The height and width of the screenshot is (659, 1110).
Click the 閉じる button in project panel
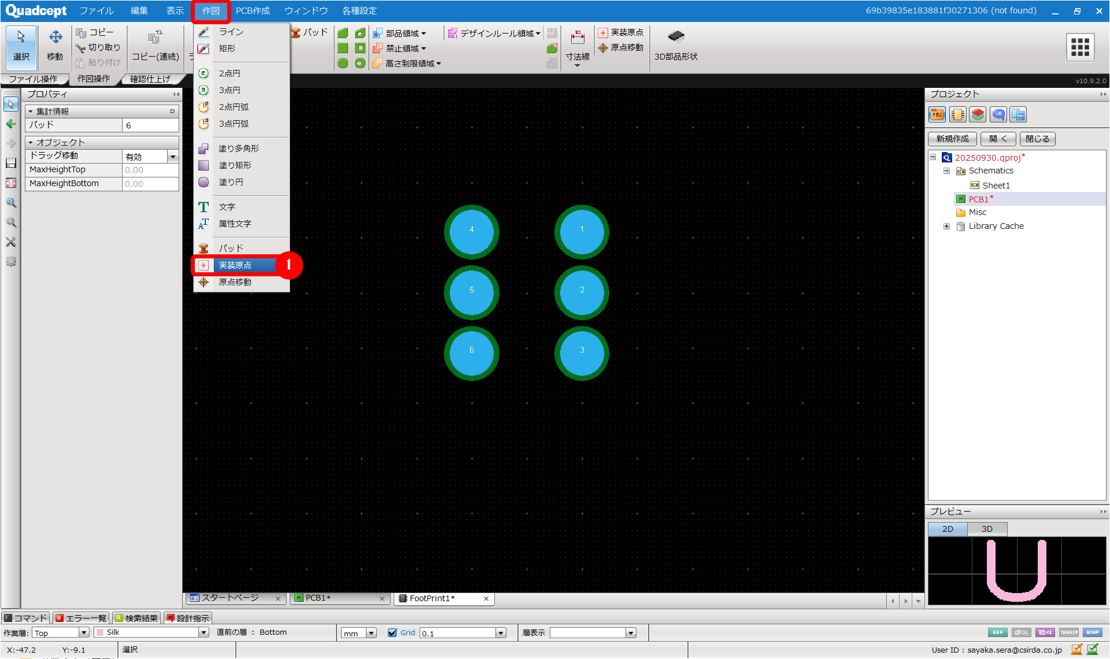click(1037, 139)
